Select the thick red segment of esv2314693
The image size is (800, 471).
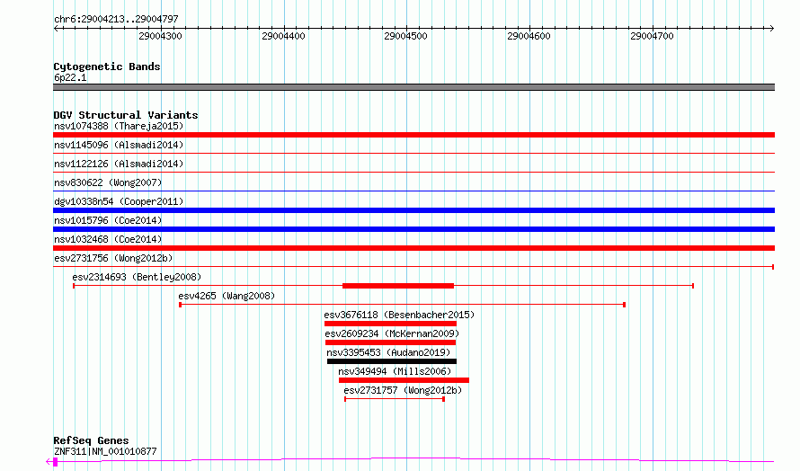point(398,286)
